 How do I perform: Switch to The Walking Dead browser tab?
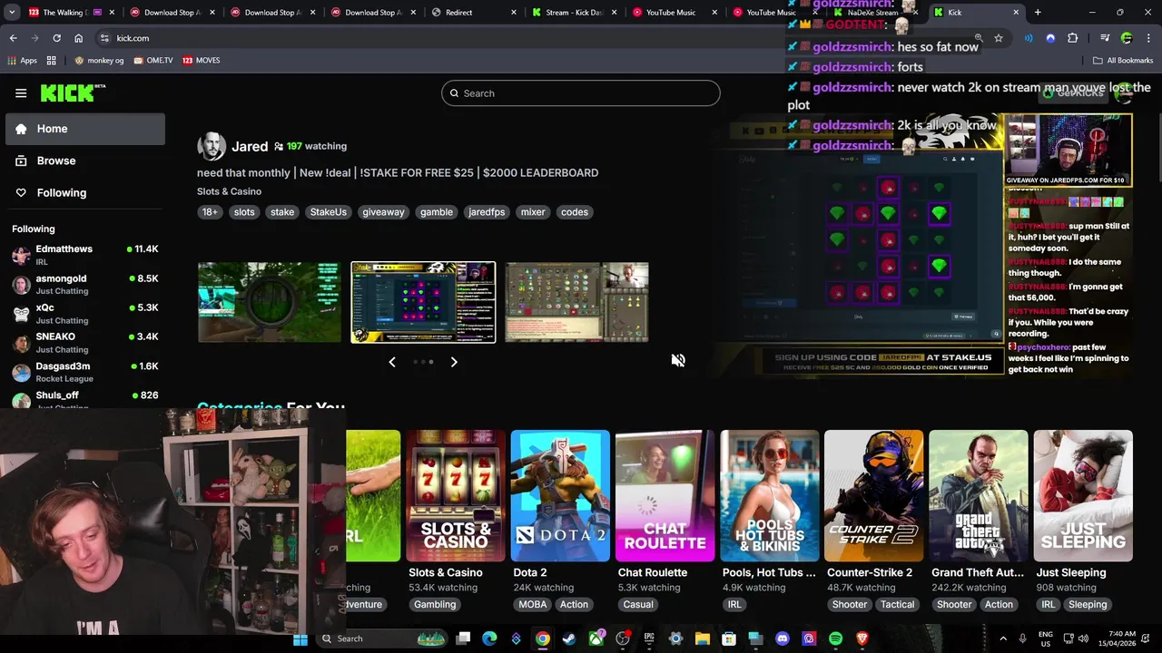(69, 13)
